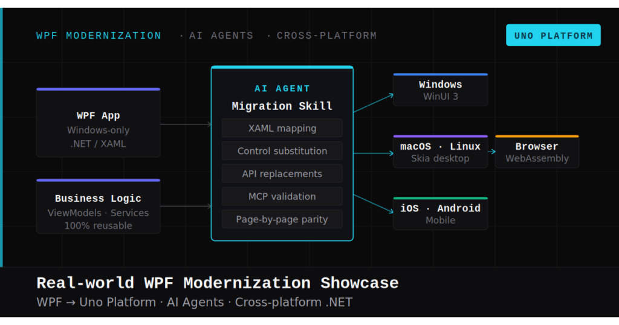Select the Page-by-page parity item
Screen dimensions: 619x325
coord(282,219)
